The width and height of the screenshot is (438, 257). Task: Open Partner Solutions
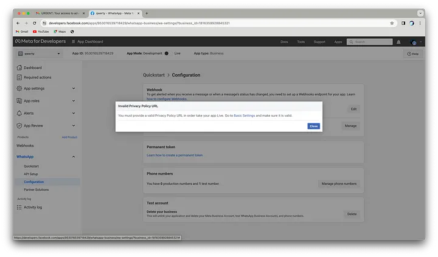pyautogui.click(x=36, y=190)
